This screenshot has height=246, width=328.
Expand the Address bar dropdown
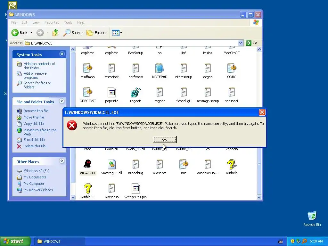[x=241, y=43]
